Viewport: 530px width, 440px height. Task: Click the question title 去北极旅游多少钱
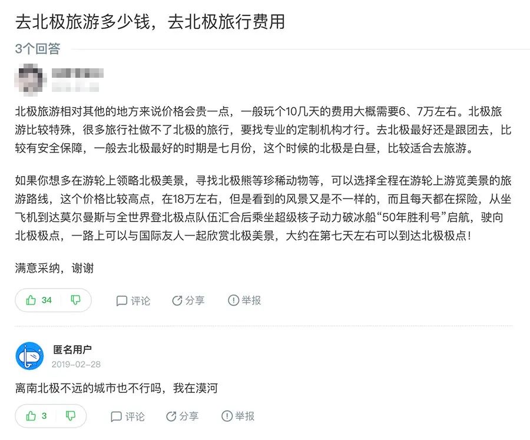click(x=83, y=22)
